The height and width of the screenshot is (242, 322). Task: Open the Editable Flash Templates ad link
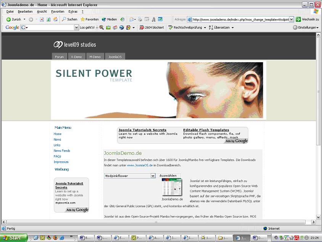tap(206, 130)
